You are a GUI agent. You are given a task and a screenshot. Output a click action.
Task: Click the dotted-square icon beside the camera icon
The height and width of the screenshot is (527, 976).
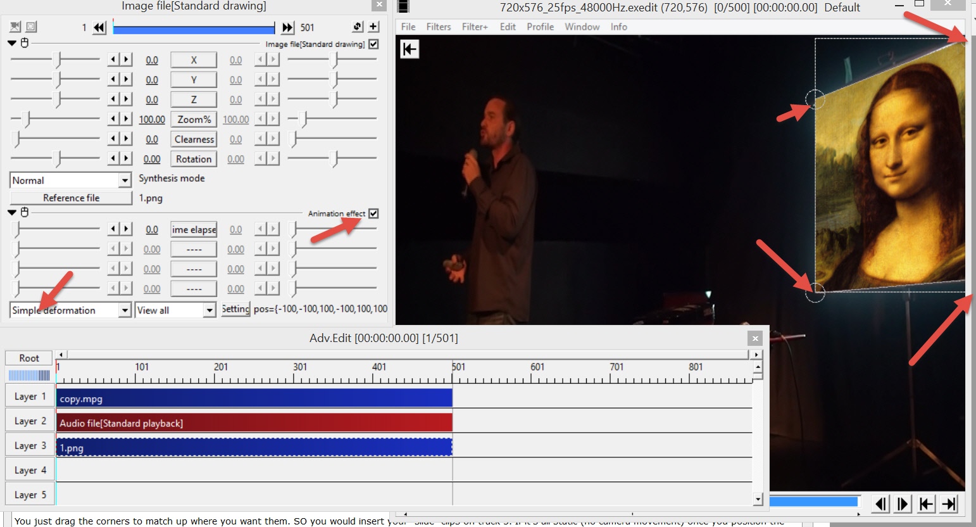(31, 27)
